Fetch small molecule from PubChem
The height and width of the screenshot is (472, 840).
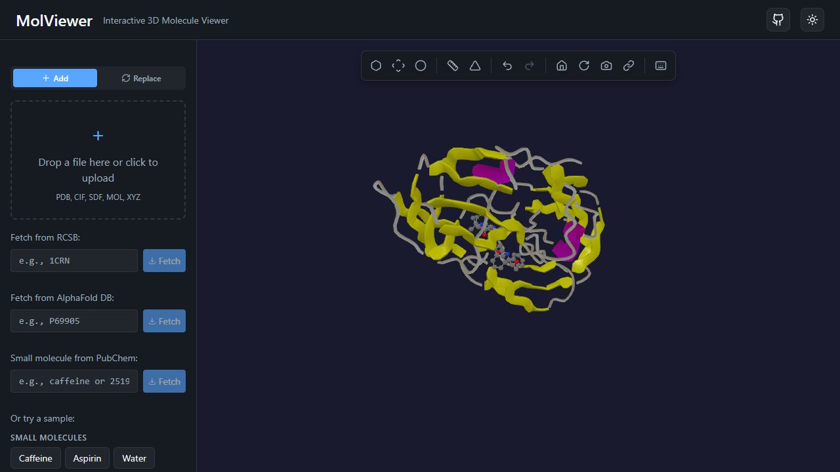(x=164, y=381)
